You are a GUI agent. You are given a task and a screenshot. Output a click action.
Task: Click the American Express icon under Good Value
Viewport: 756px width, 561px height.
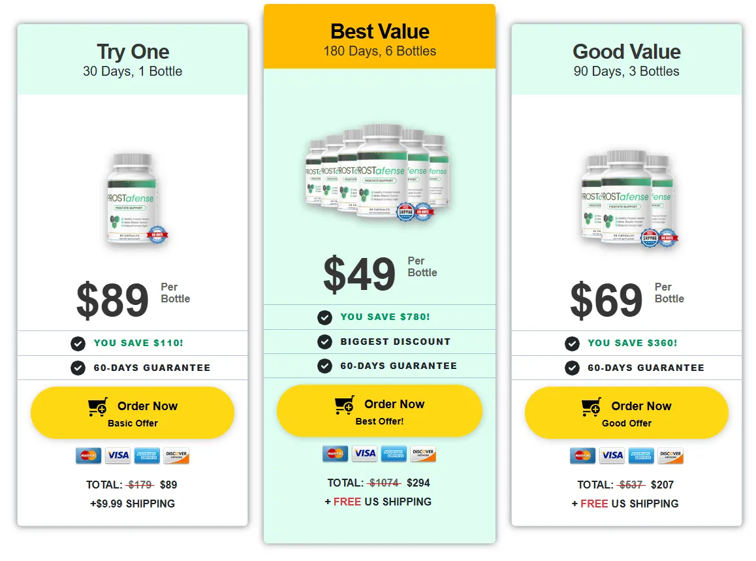click(x=641, y=455)
